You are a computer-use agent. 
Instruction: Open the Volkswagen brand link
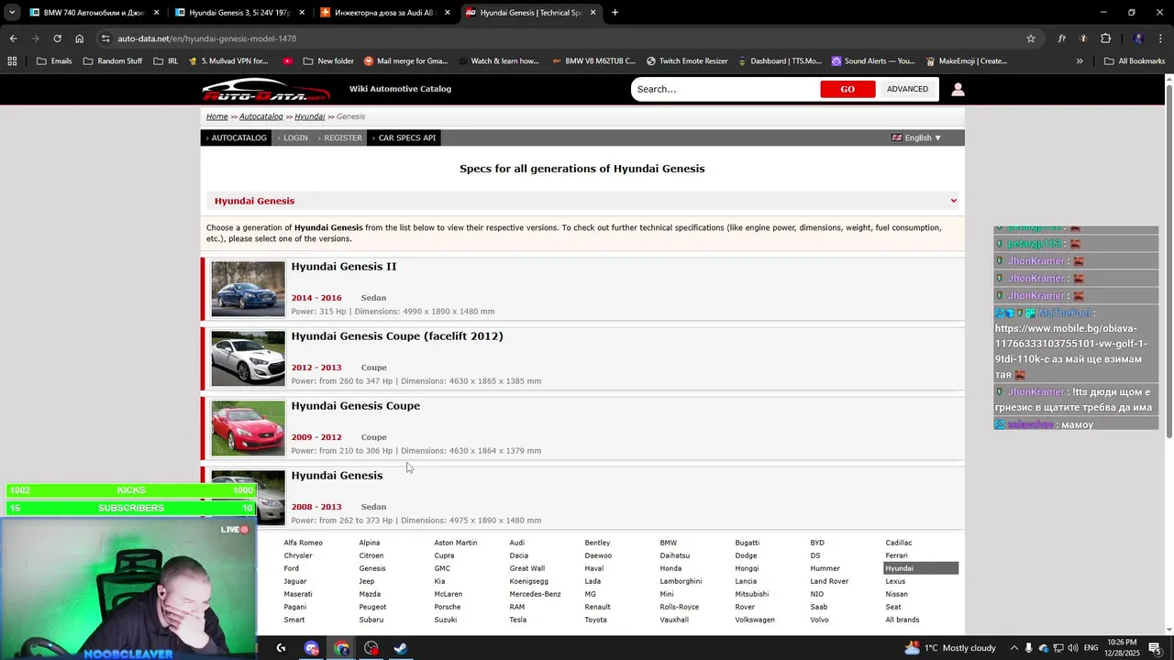755,620
